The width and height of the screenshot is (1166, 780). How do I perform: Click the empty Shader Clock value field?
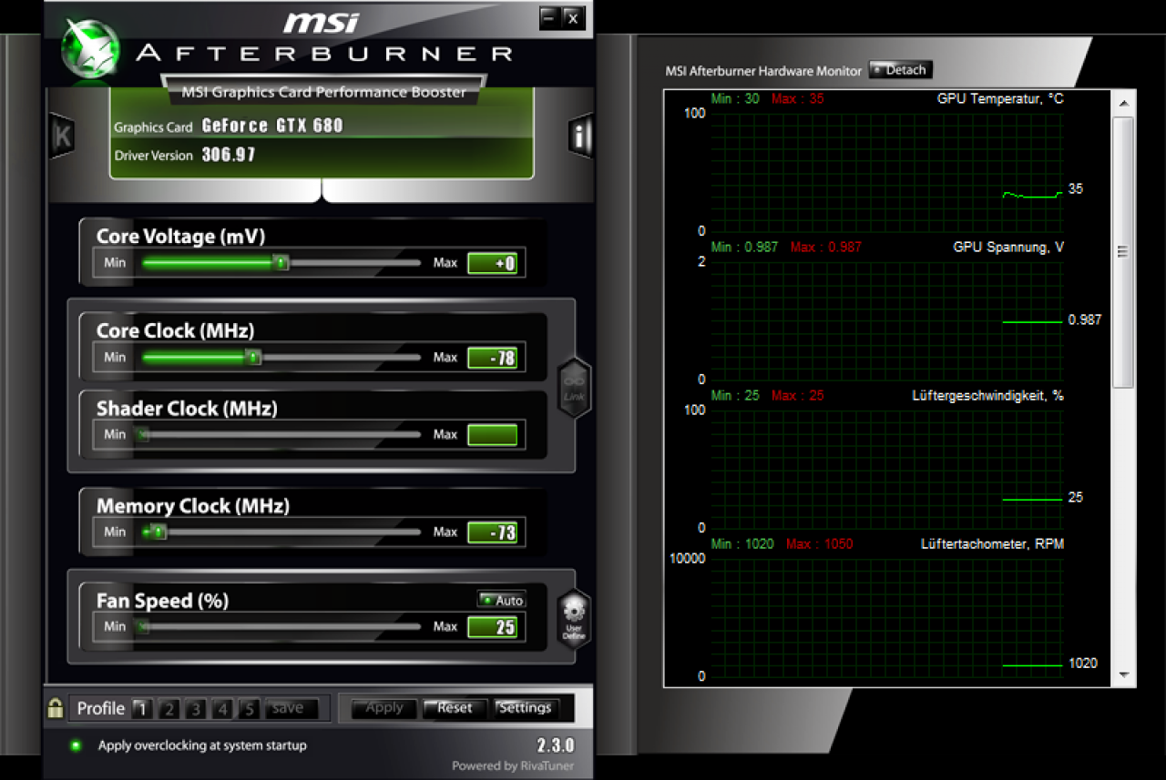point(493,435)
